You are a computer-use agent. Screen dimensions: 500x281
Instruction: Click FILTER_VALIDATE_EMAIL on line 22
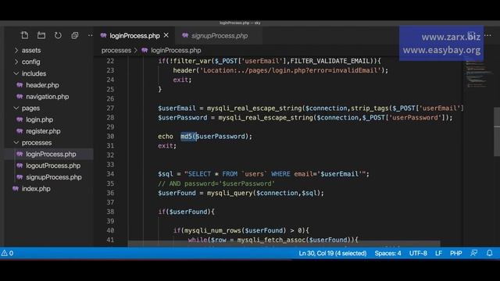[x=330, y=61]
